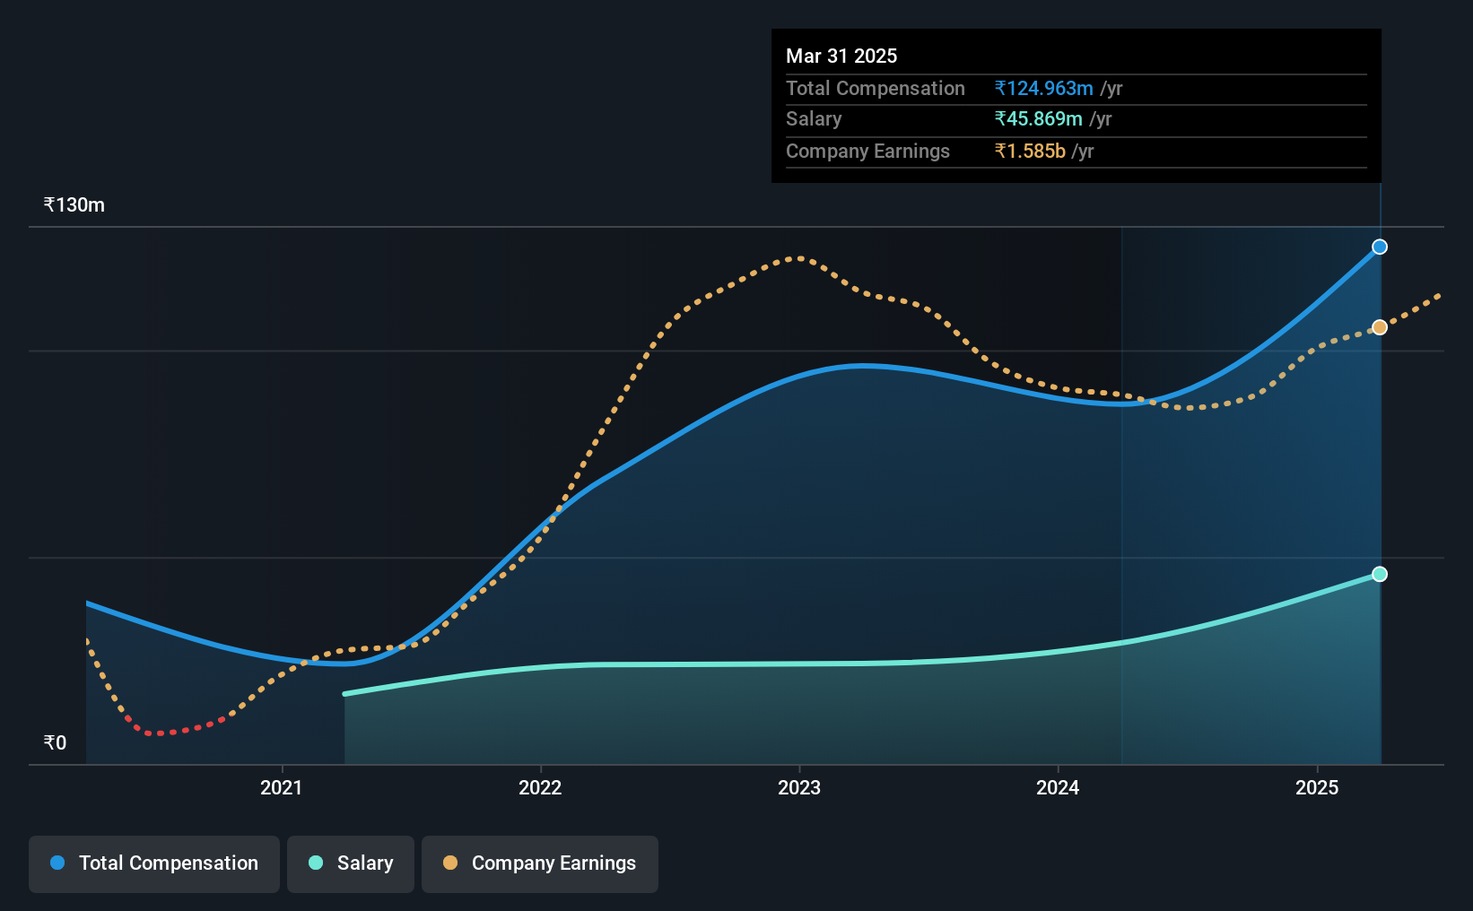The image size is (1473, 911).
Task: Click the orange Company Earnings legend dot
Action: 450,863
